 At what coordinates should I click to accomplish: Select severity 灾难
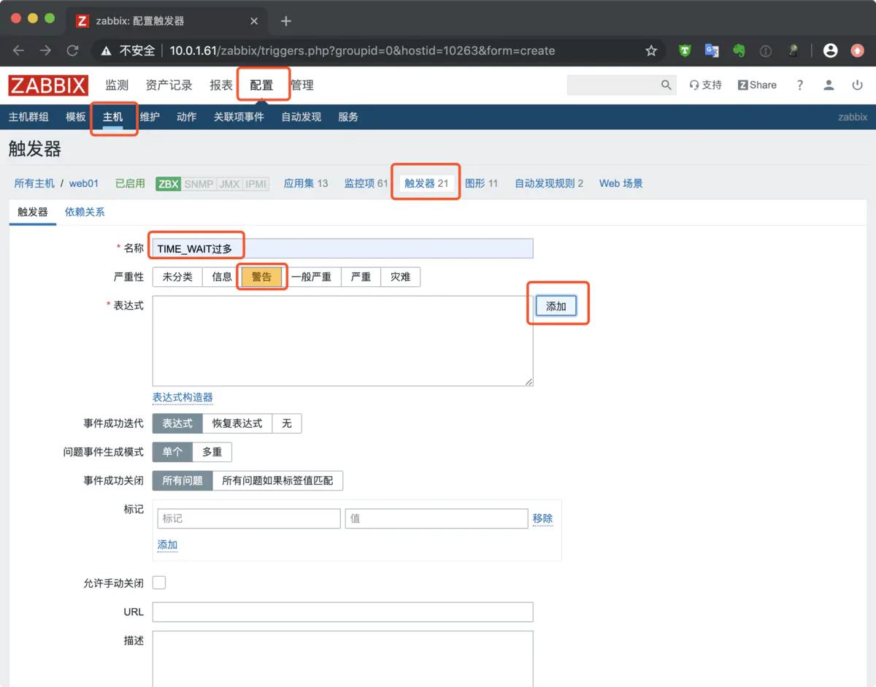(x=400, y=277)
